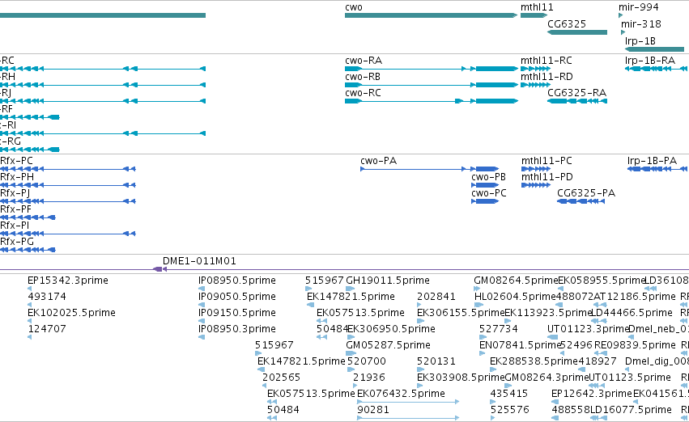689x422 pixels.
Task: Click the GM08264.5prime label
Action: click(x=516, y=281)
